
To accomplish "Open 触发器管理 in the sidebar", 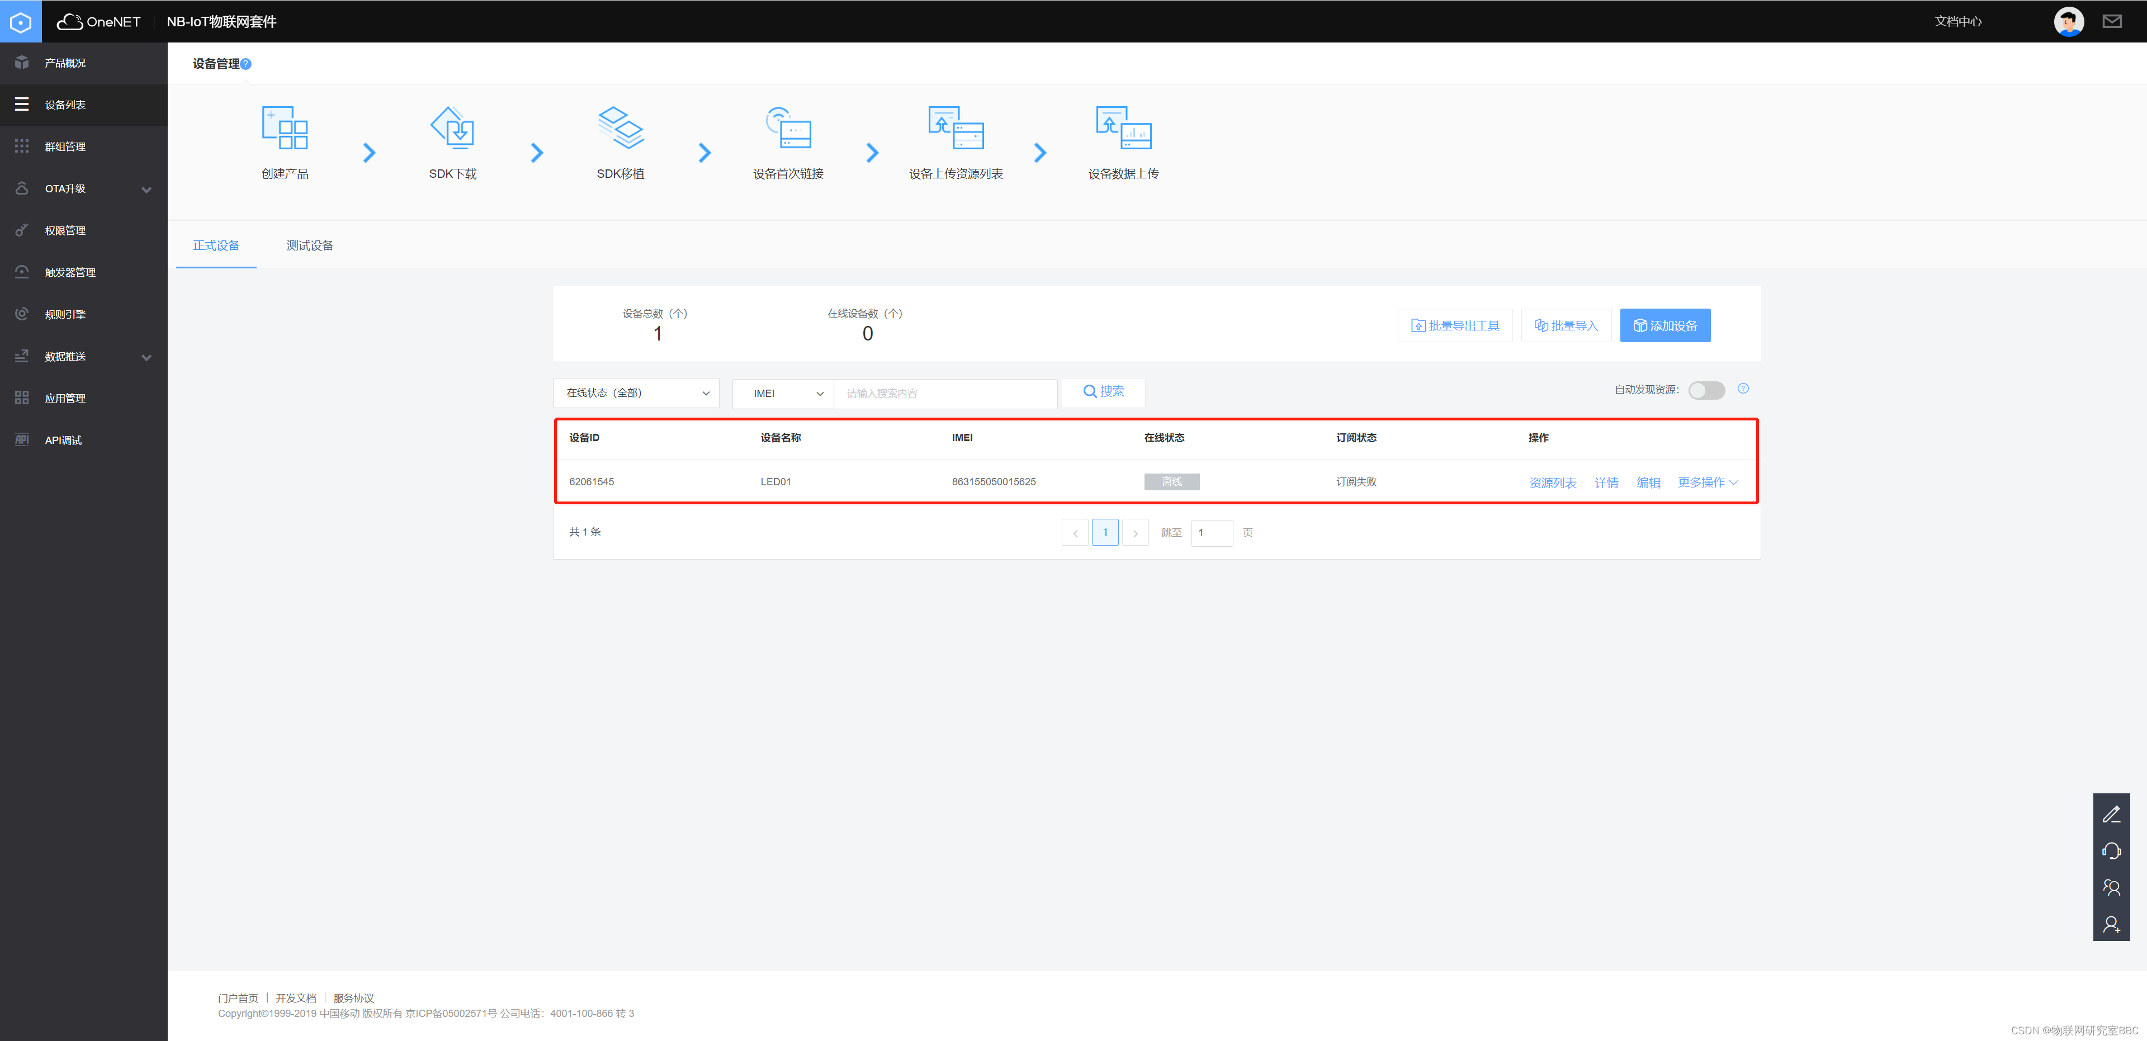I will click(x=70, y=272).
